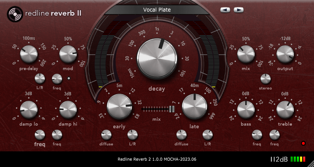Click the freq knob under damp lo
Screen dimensions: 314x167
coord(40,135)
